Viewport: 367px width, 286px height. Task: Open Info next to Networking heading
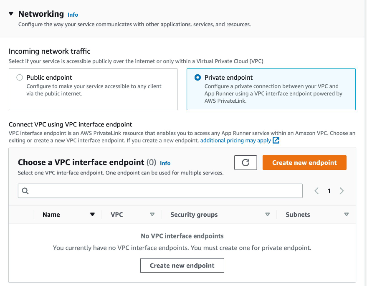tap(73, 15)
